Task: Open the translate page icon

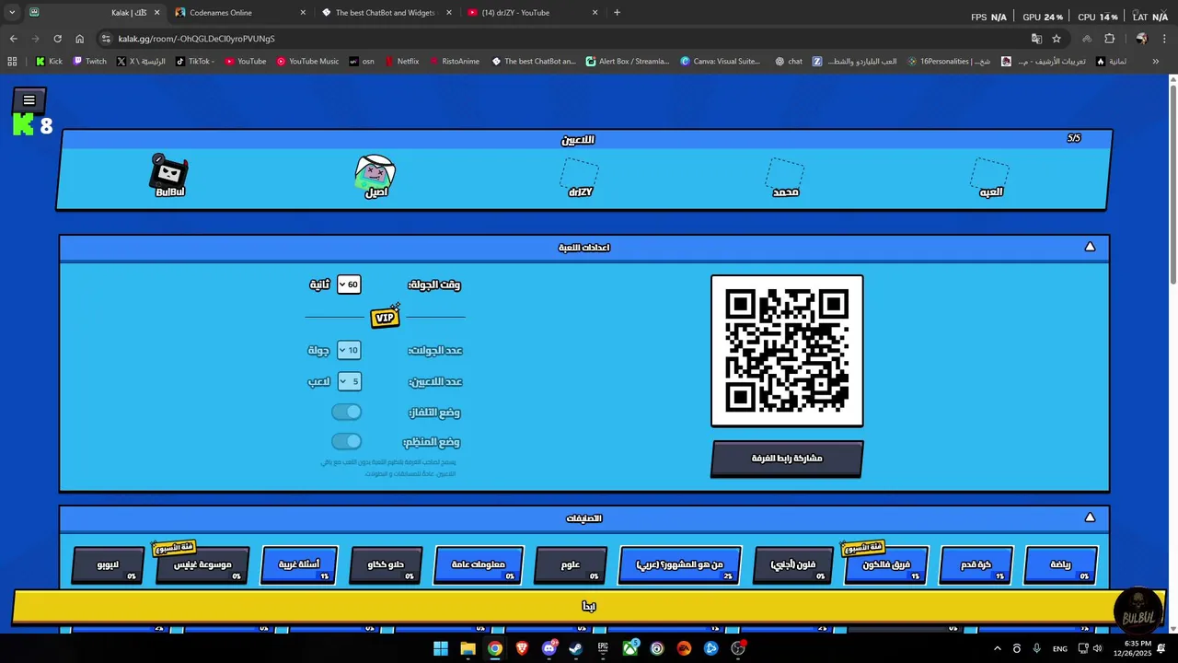Action: pyautogui.click(x=1036, y=39)
